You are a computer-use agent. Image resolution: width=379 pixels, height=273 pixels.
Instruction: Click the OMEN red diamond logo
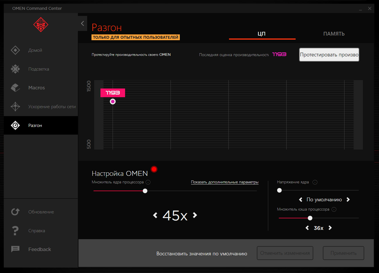(x=41, y=25)
